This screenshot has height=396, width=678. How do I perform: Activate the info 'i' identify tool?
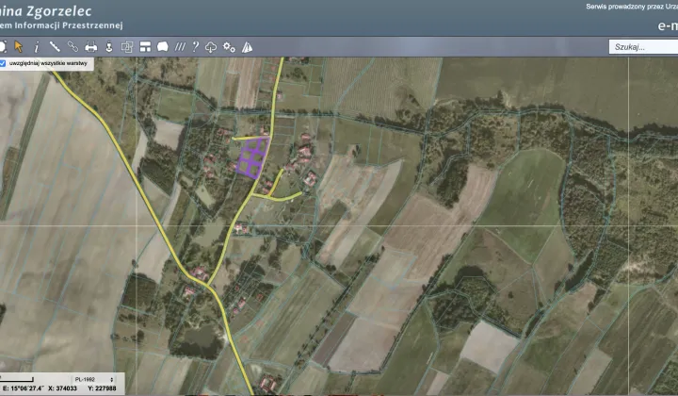[x=37, y=47]
